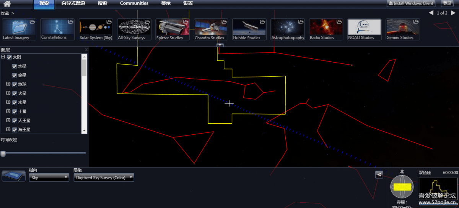
Task: Switch to the Communities tab
Action: [134, 3]
